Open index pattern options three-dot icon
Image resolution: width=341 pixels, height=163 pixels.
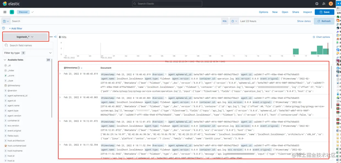pyautogui.click(x=51, y=37)
